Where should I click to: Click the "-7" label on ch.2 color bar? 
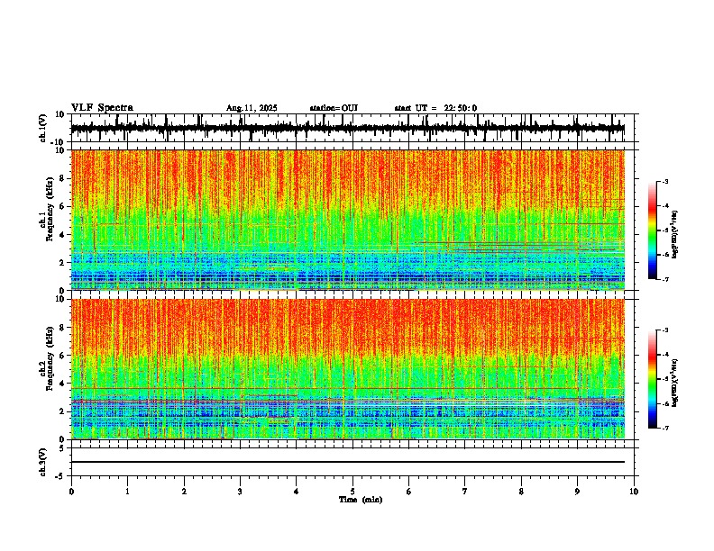[x=664, y=428]
